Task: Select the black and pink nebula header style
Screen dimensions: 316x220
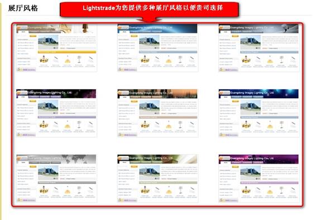Action: click(56, 113)
